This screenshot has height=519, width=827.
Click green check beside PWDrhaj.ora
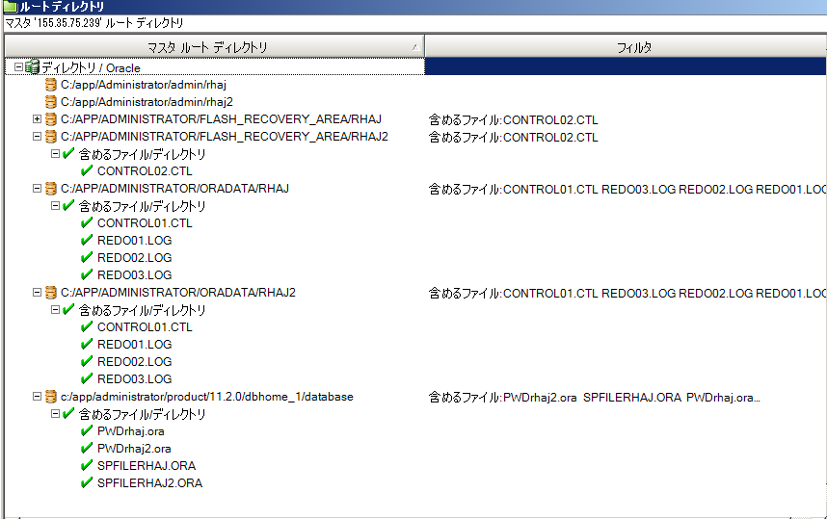point(87,431)
